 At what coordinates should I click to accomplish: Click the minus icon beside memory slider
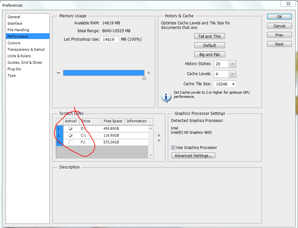[58, 73]
